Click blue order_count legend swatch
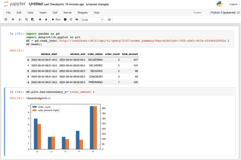241x160 pixels. (34, 107)
